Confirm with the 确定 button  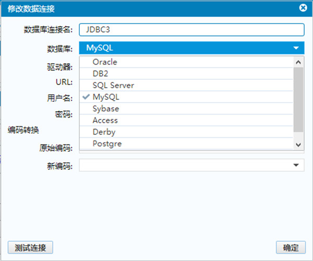(291, 247)
